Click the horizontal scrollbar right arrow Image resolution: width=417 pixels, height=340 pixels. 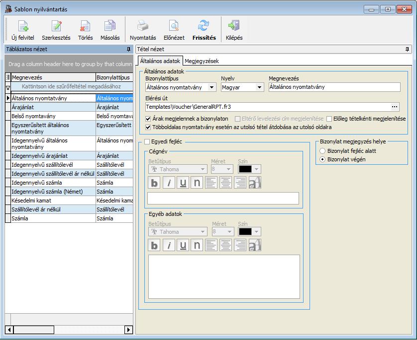click(129, 330)
